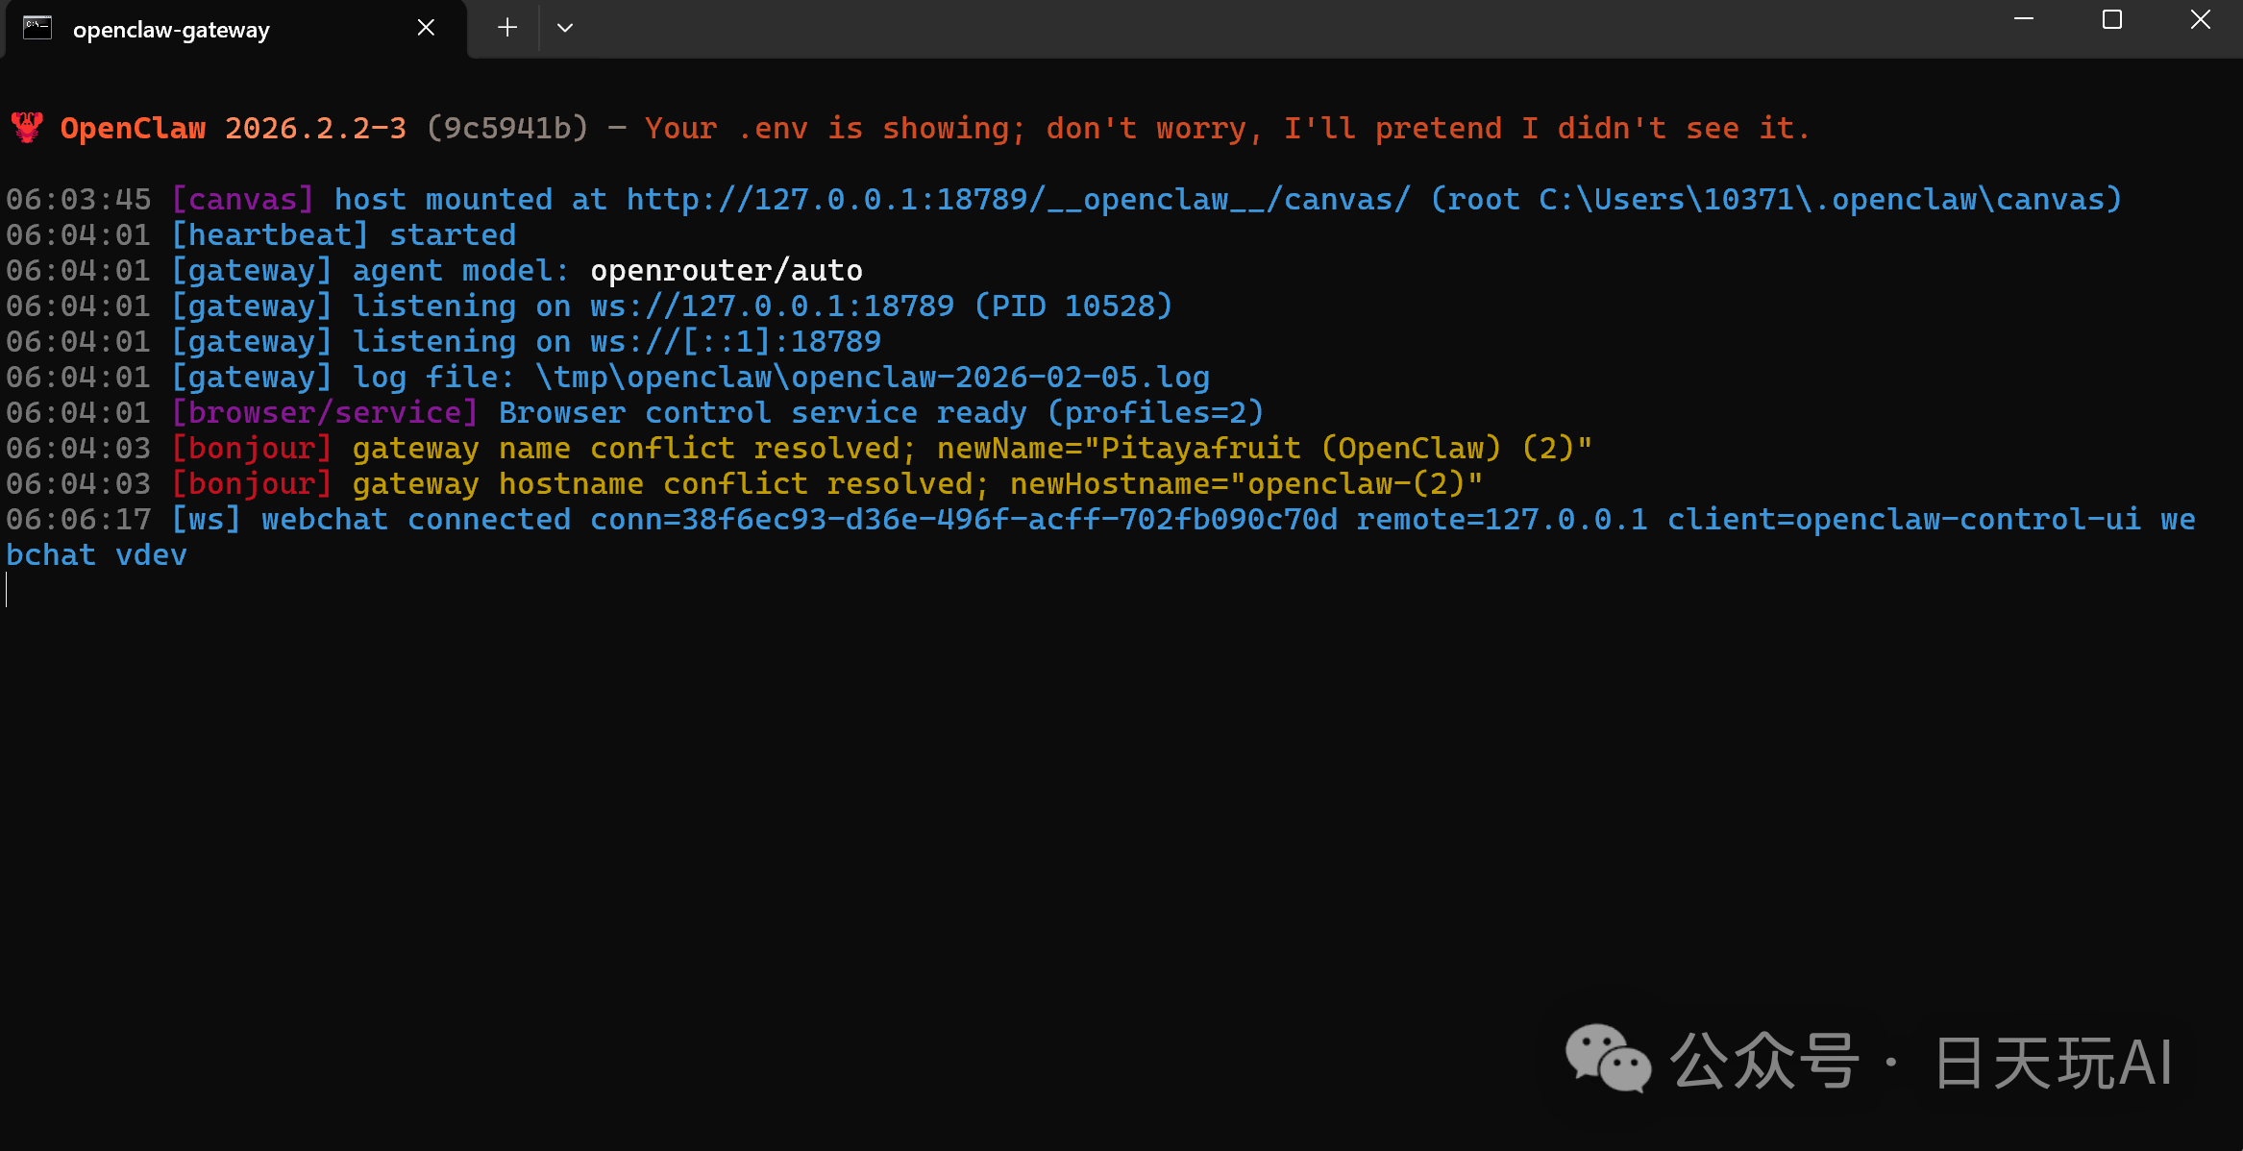Open the http://127.0.0.1:18789 canvas URL
Screen dimensions: 2243x1151
point(1019,200)
